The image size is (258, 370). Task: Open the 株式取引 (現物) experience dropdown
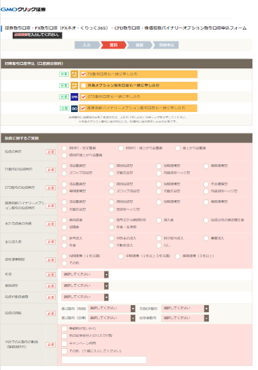(x=112, y=309)
